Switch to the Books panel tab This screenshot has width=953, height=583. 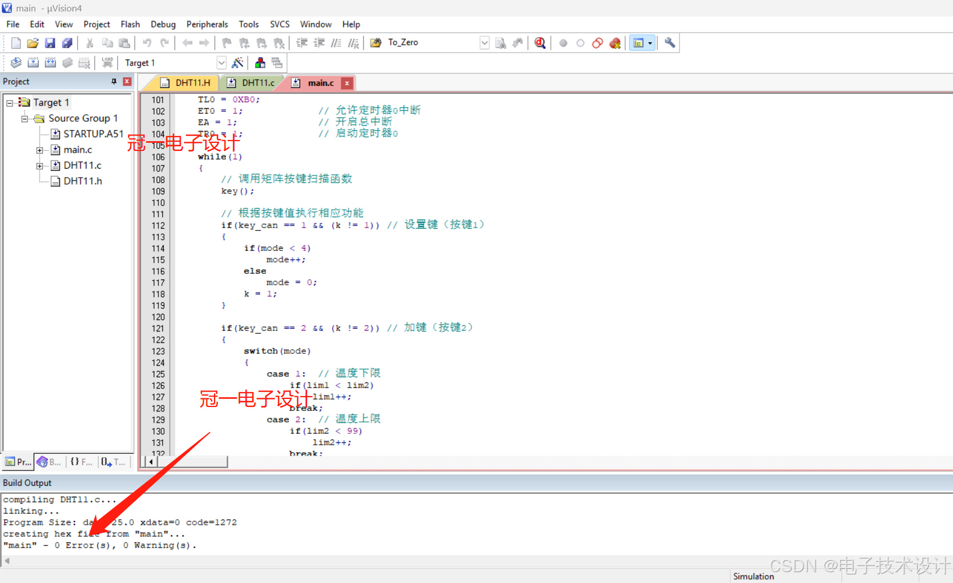49,462
